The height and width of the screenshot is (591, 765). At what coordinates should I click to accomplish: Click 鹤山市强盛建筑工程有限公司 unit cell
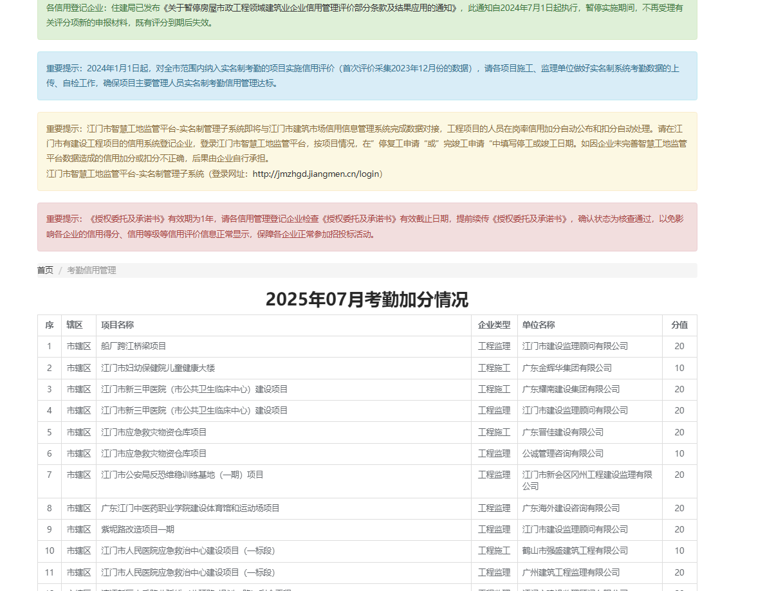[x=575, y=550]
